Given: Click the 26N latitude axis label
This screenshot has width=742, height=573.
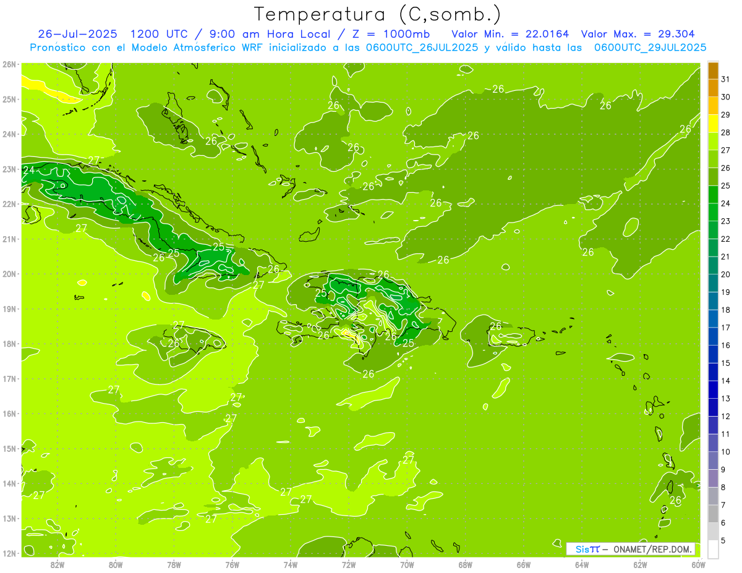Looking at the screenshot, I should pyautogui.click(x=9, y=64).
